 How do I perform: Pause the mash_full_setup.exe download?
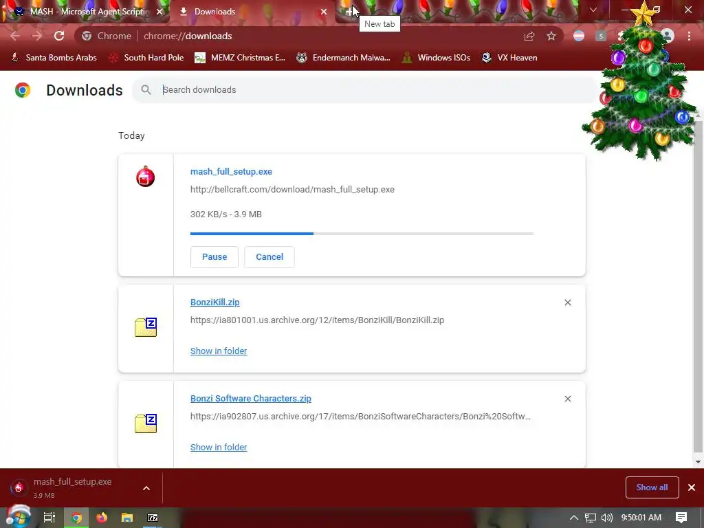[214, 257]
